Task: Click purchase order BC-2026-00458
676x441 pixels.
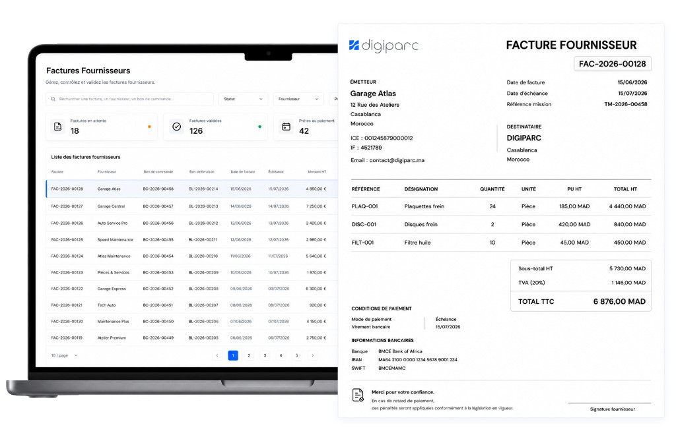Action: [x=158, y=189]
